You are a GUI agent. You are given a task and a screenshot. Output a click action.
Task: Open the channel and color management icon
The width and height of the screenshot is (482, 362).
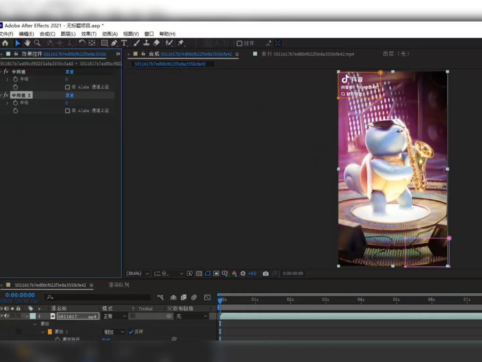[x=234, y=273]
